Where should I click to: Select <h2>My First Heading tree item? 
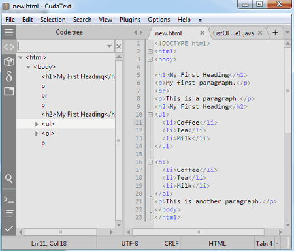[x=78, y=115]
